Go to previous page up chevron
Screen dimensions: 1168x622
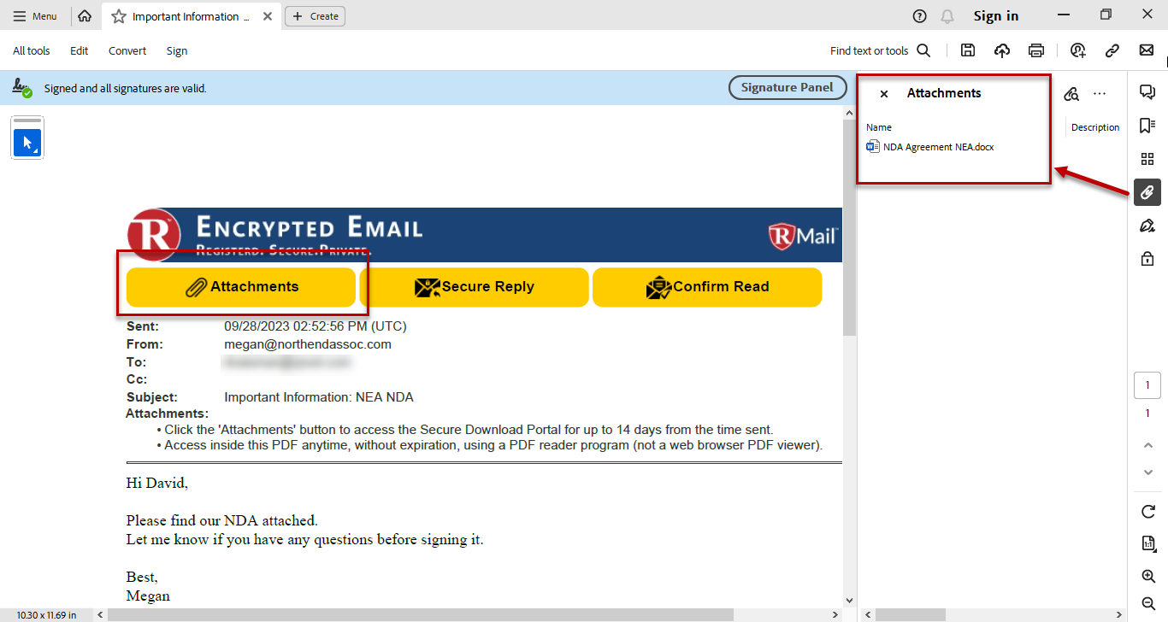coord(1148,445)
